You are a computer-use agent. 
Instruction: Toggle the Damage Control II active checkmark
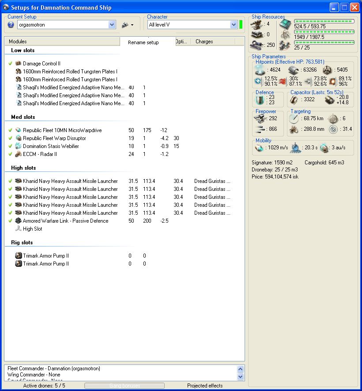[10, 63]
